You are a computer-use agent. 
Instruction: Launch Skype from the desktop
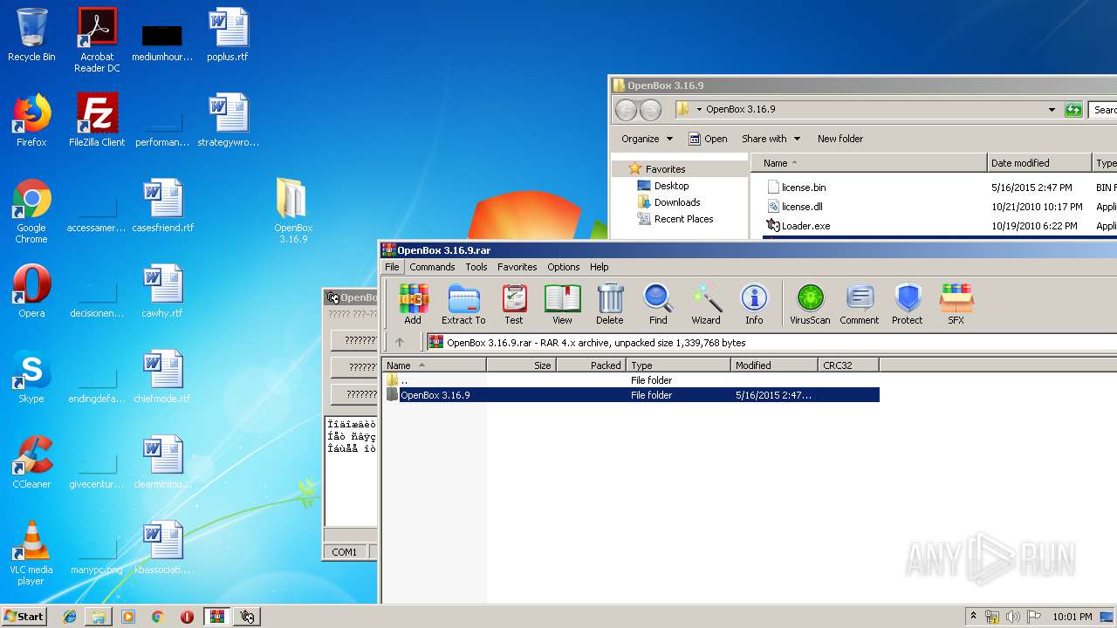point(31,377)
